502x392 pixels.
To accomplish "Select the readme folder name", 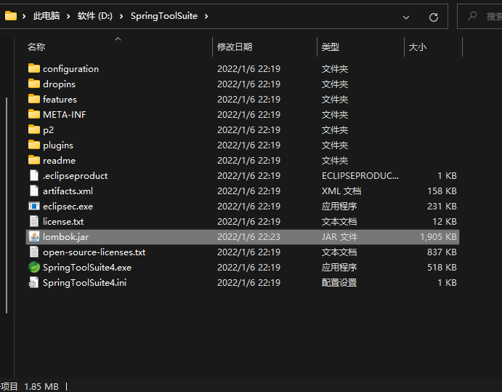I will (x=60, y=160).
